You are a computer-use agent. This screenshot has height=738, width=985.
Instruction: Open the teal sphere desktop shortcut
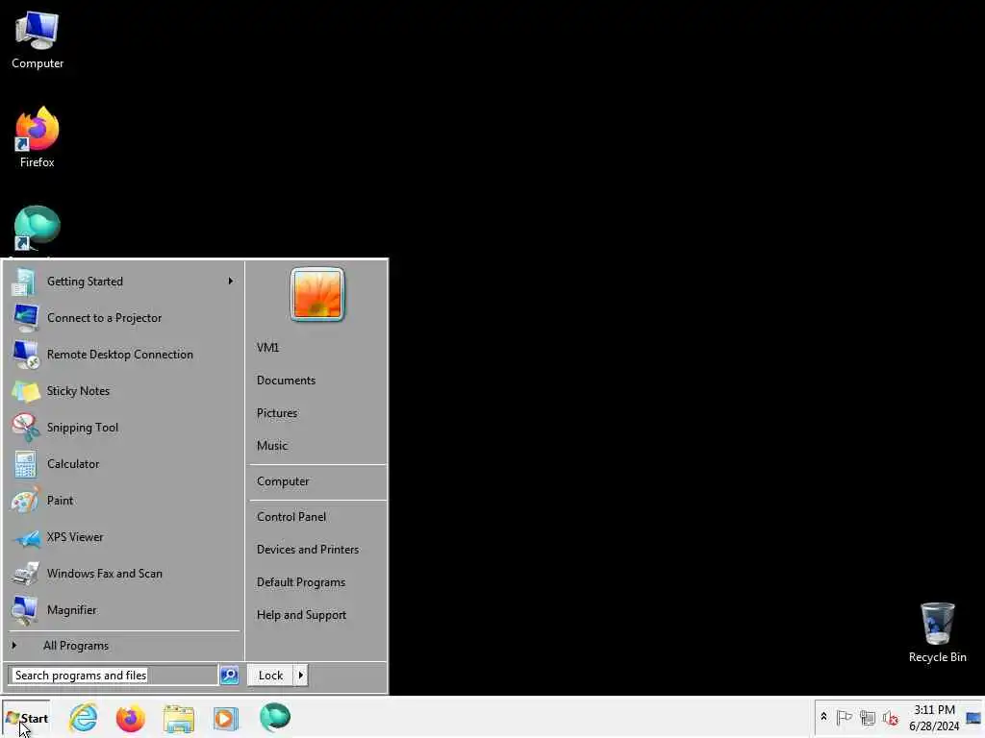coord(38,229)
